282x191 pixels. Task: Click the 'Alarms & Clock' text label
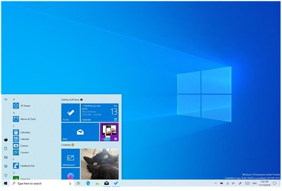point(28,119)
